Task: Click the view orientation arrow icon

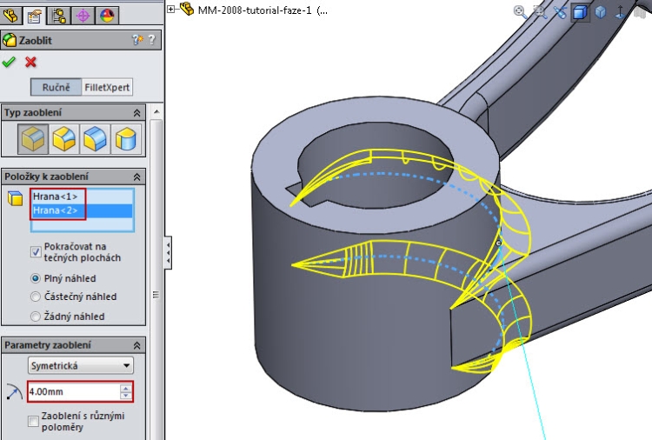Action: point(620,11)
